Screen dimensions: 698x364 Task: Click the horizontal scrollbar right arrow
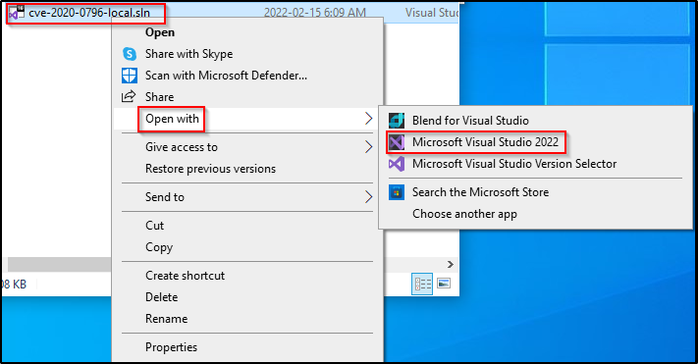(451, 264)
